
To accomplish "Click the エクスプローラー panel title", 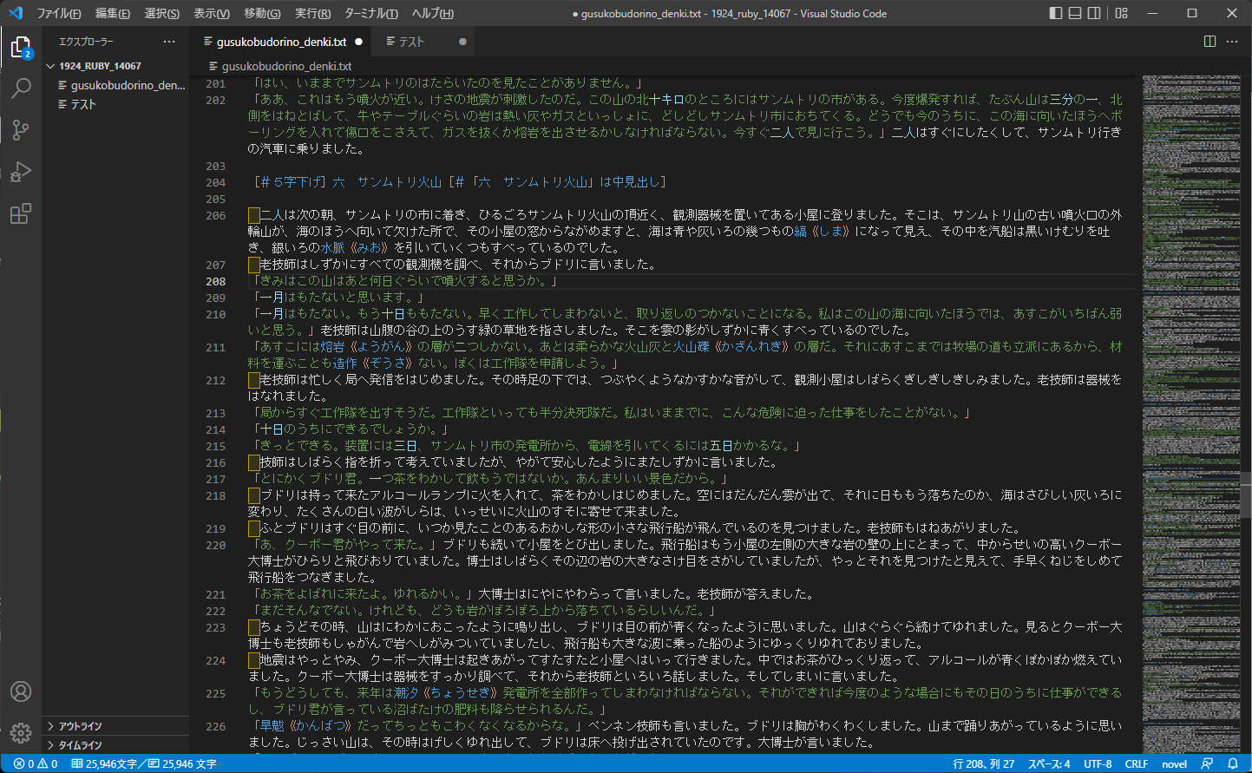I will coord(86,42).
